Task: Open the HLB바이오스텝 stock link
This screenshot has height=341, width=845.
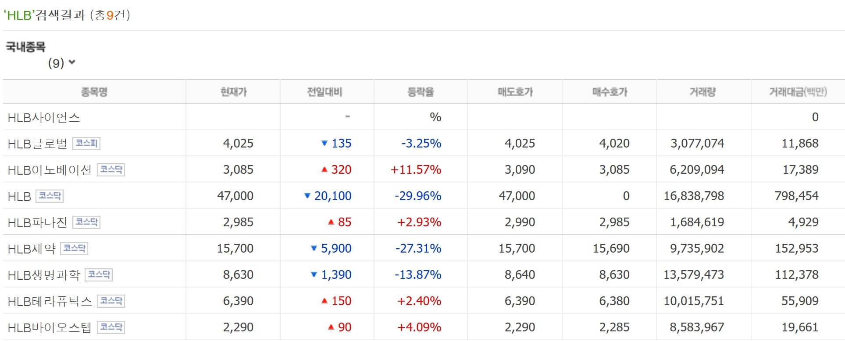Action: pos(50,327)
